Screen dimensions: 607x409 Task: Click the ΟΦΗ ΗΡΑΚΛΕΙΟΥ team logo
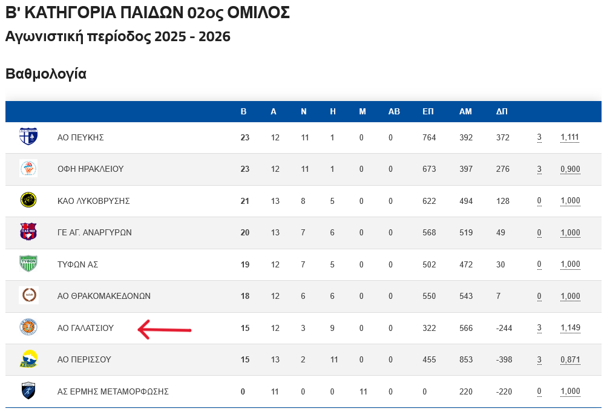pyautogui.click(x=28, y=169)
